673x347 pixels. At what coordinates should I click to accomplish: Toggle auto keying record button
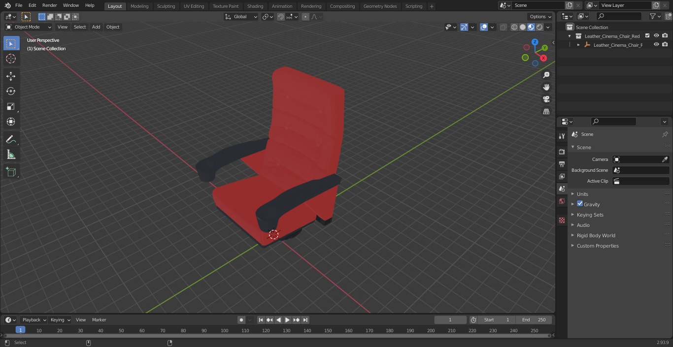point(241,320)
